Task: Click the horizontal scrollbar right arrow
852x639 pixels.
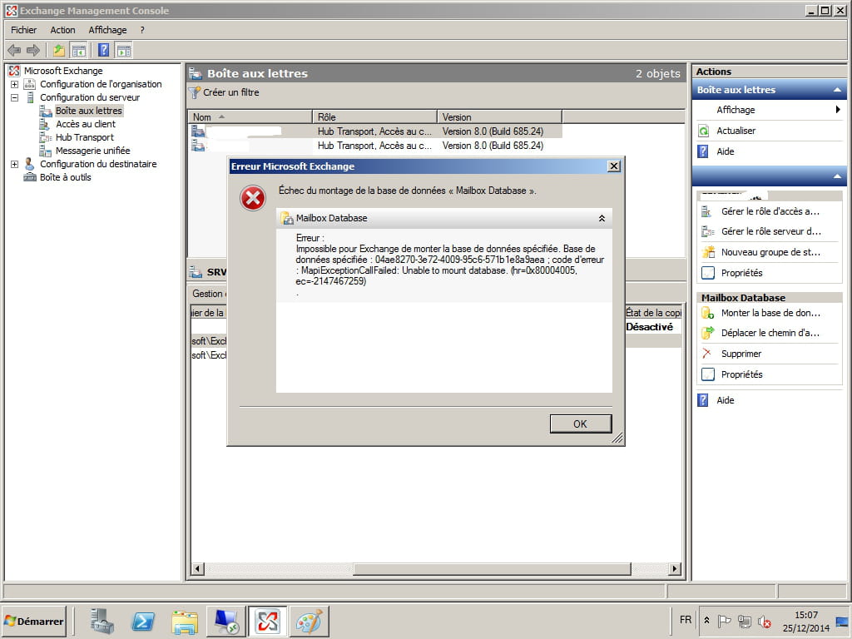Action: pyautogui.click(x=674, y=569)
